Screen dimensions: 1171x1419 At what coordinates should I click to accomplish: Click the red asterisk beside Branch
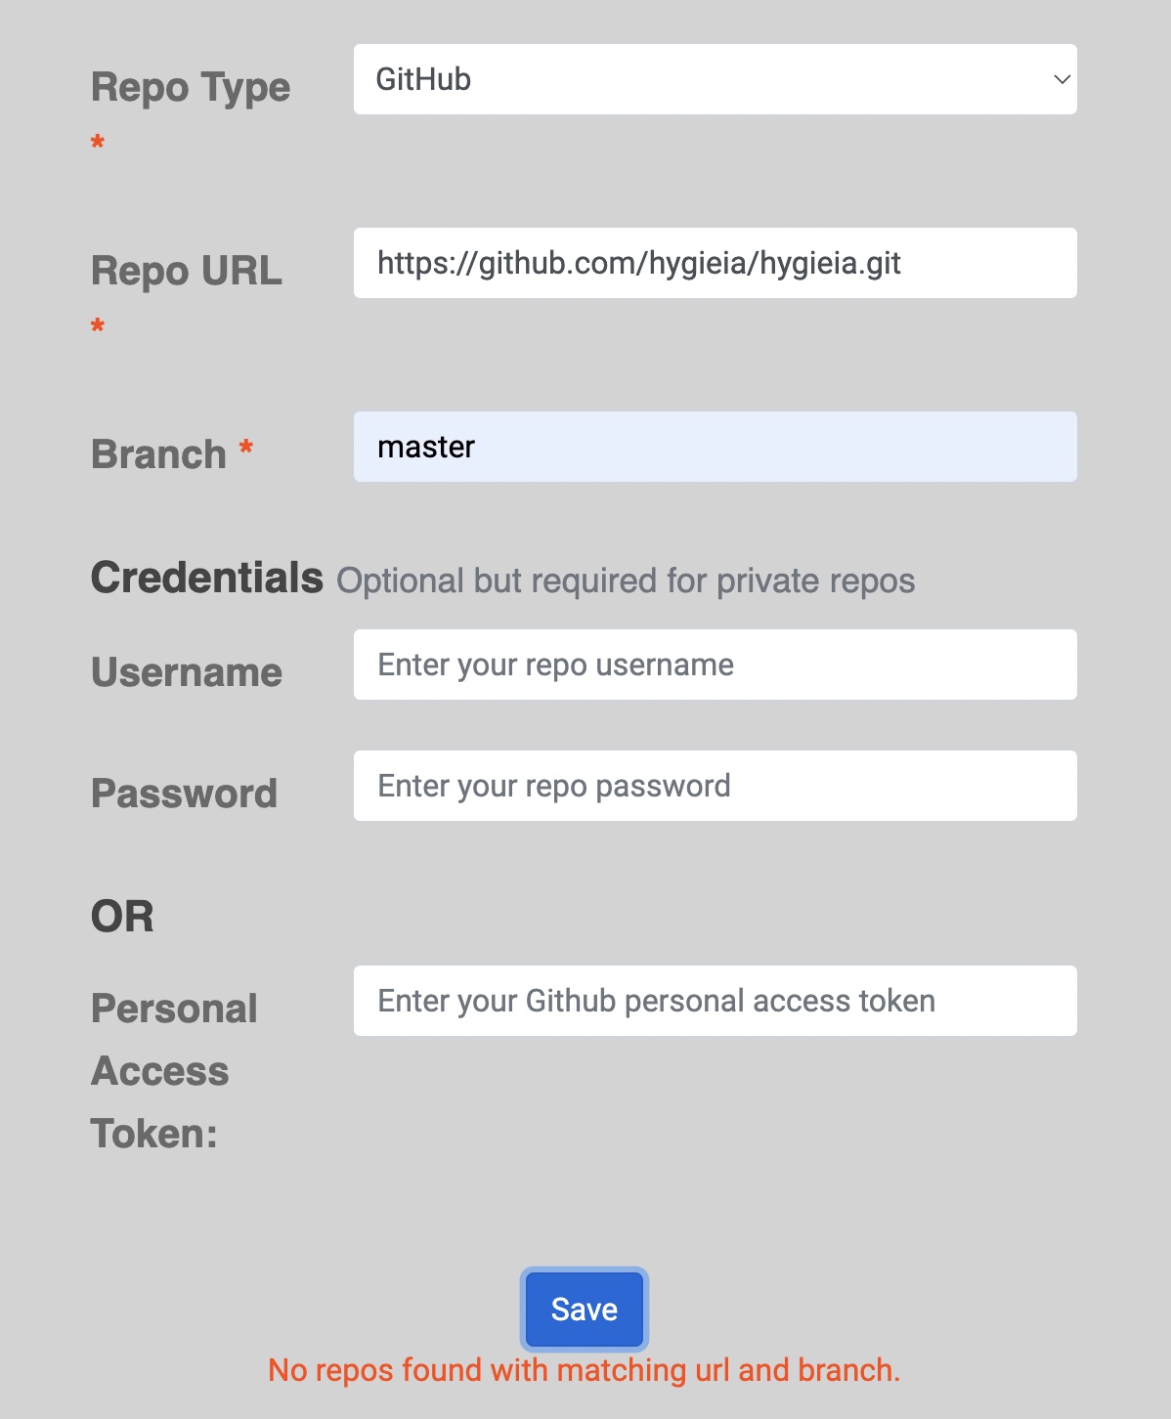pos(246,448)
